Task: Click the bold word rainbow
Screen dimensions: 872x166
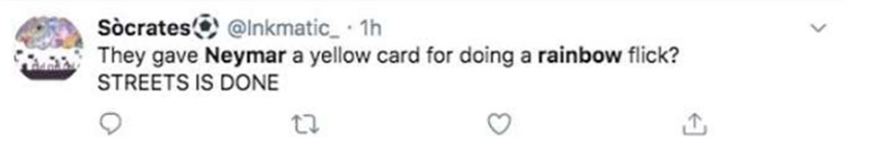Action: coord(579,55)
